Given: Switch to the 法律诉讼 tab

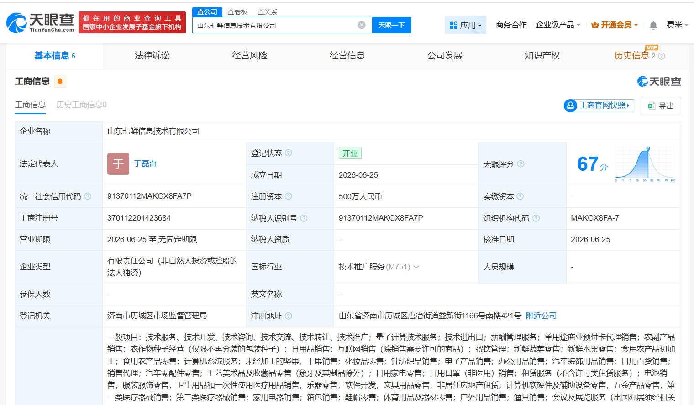Looking at the screenshot, I should pyautogui.click(x=152, y=56).
